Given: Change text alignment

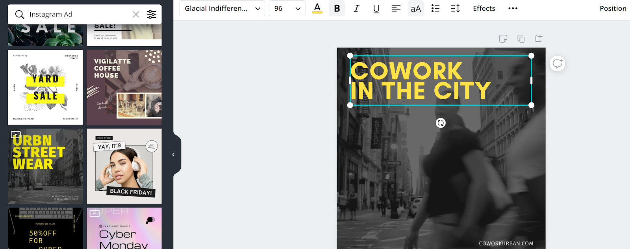Looking at the screenshot, I should coord(396,8).
